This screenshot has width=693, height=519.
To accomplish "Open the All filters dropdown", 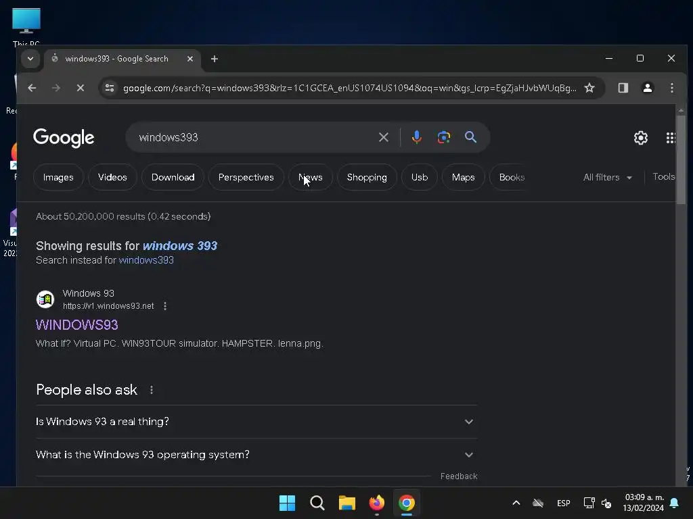I will tap(608, 178).
